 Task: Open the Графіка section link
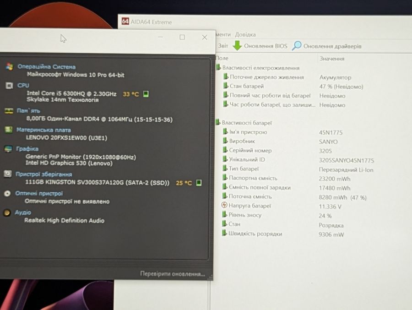tap(27, 149)
